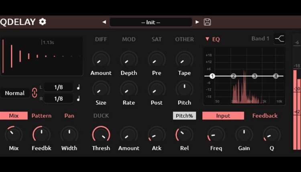Open the Normal delay mode dropdown

15,93
